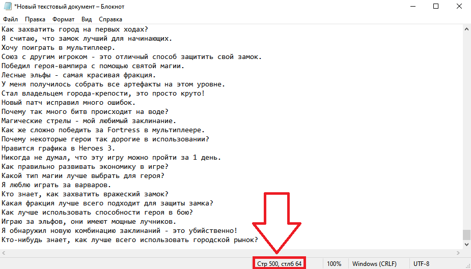Maximize the Notepad window
This screenshot has height=269, width=471.
(x=436, y=6)
